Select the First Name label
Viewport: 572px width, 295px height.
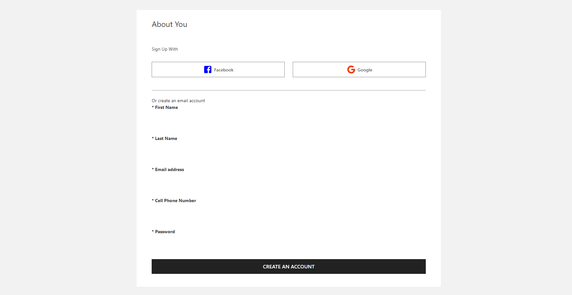tap(165, 107)
